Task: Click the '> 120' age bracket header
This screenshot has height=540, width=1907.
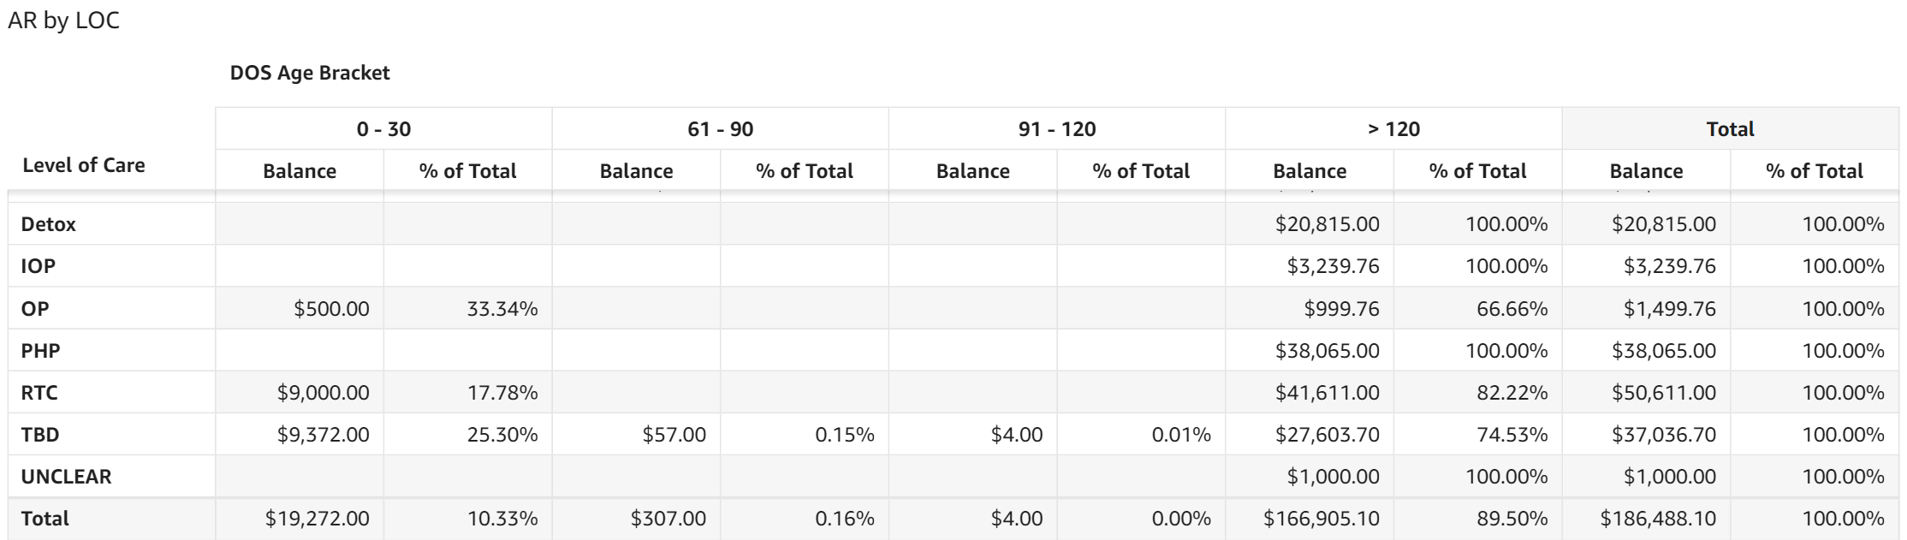Action: pos(1393,129)
